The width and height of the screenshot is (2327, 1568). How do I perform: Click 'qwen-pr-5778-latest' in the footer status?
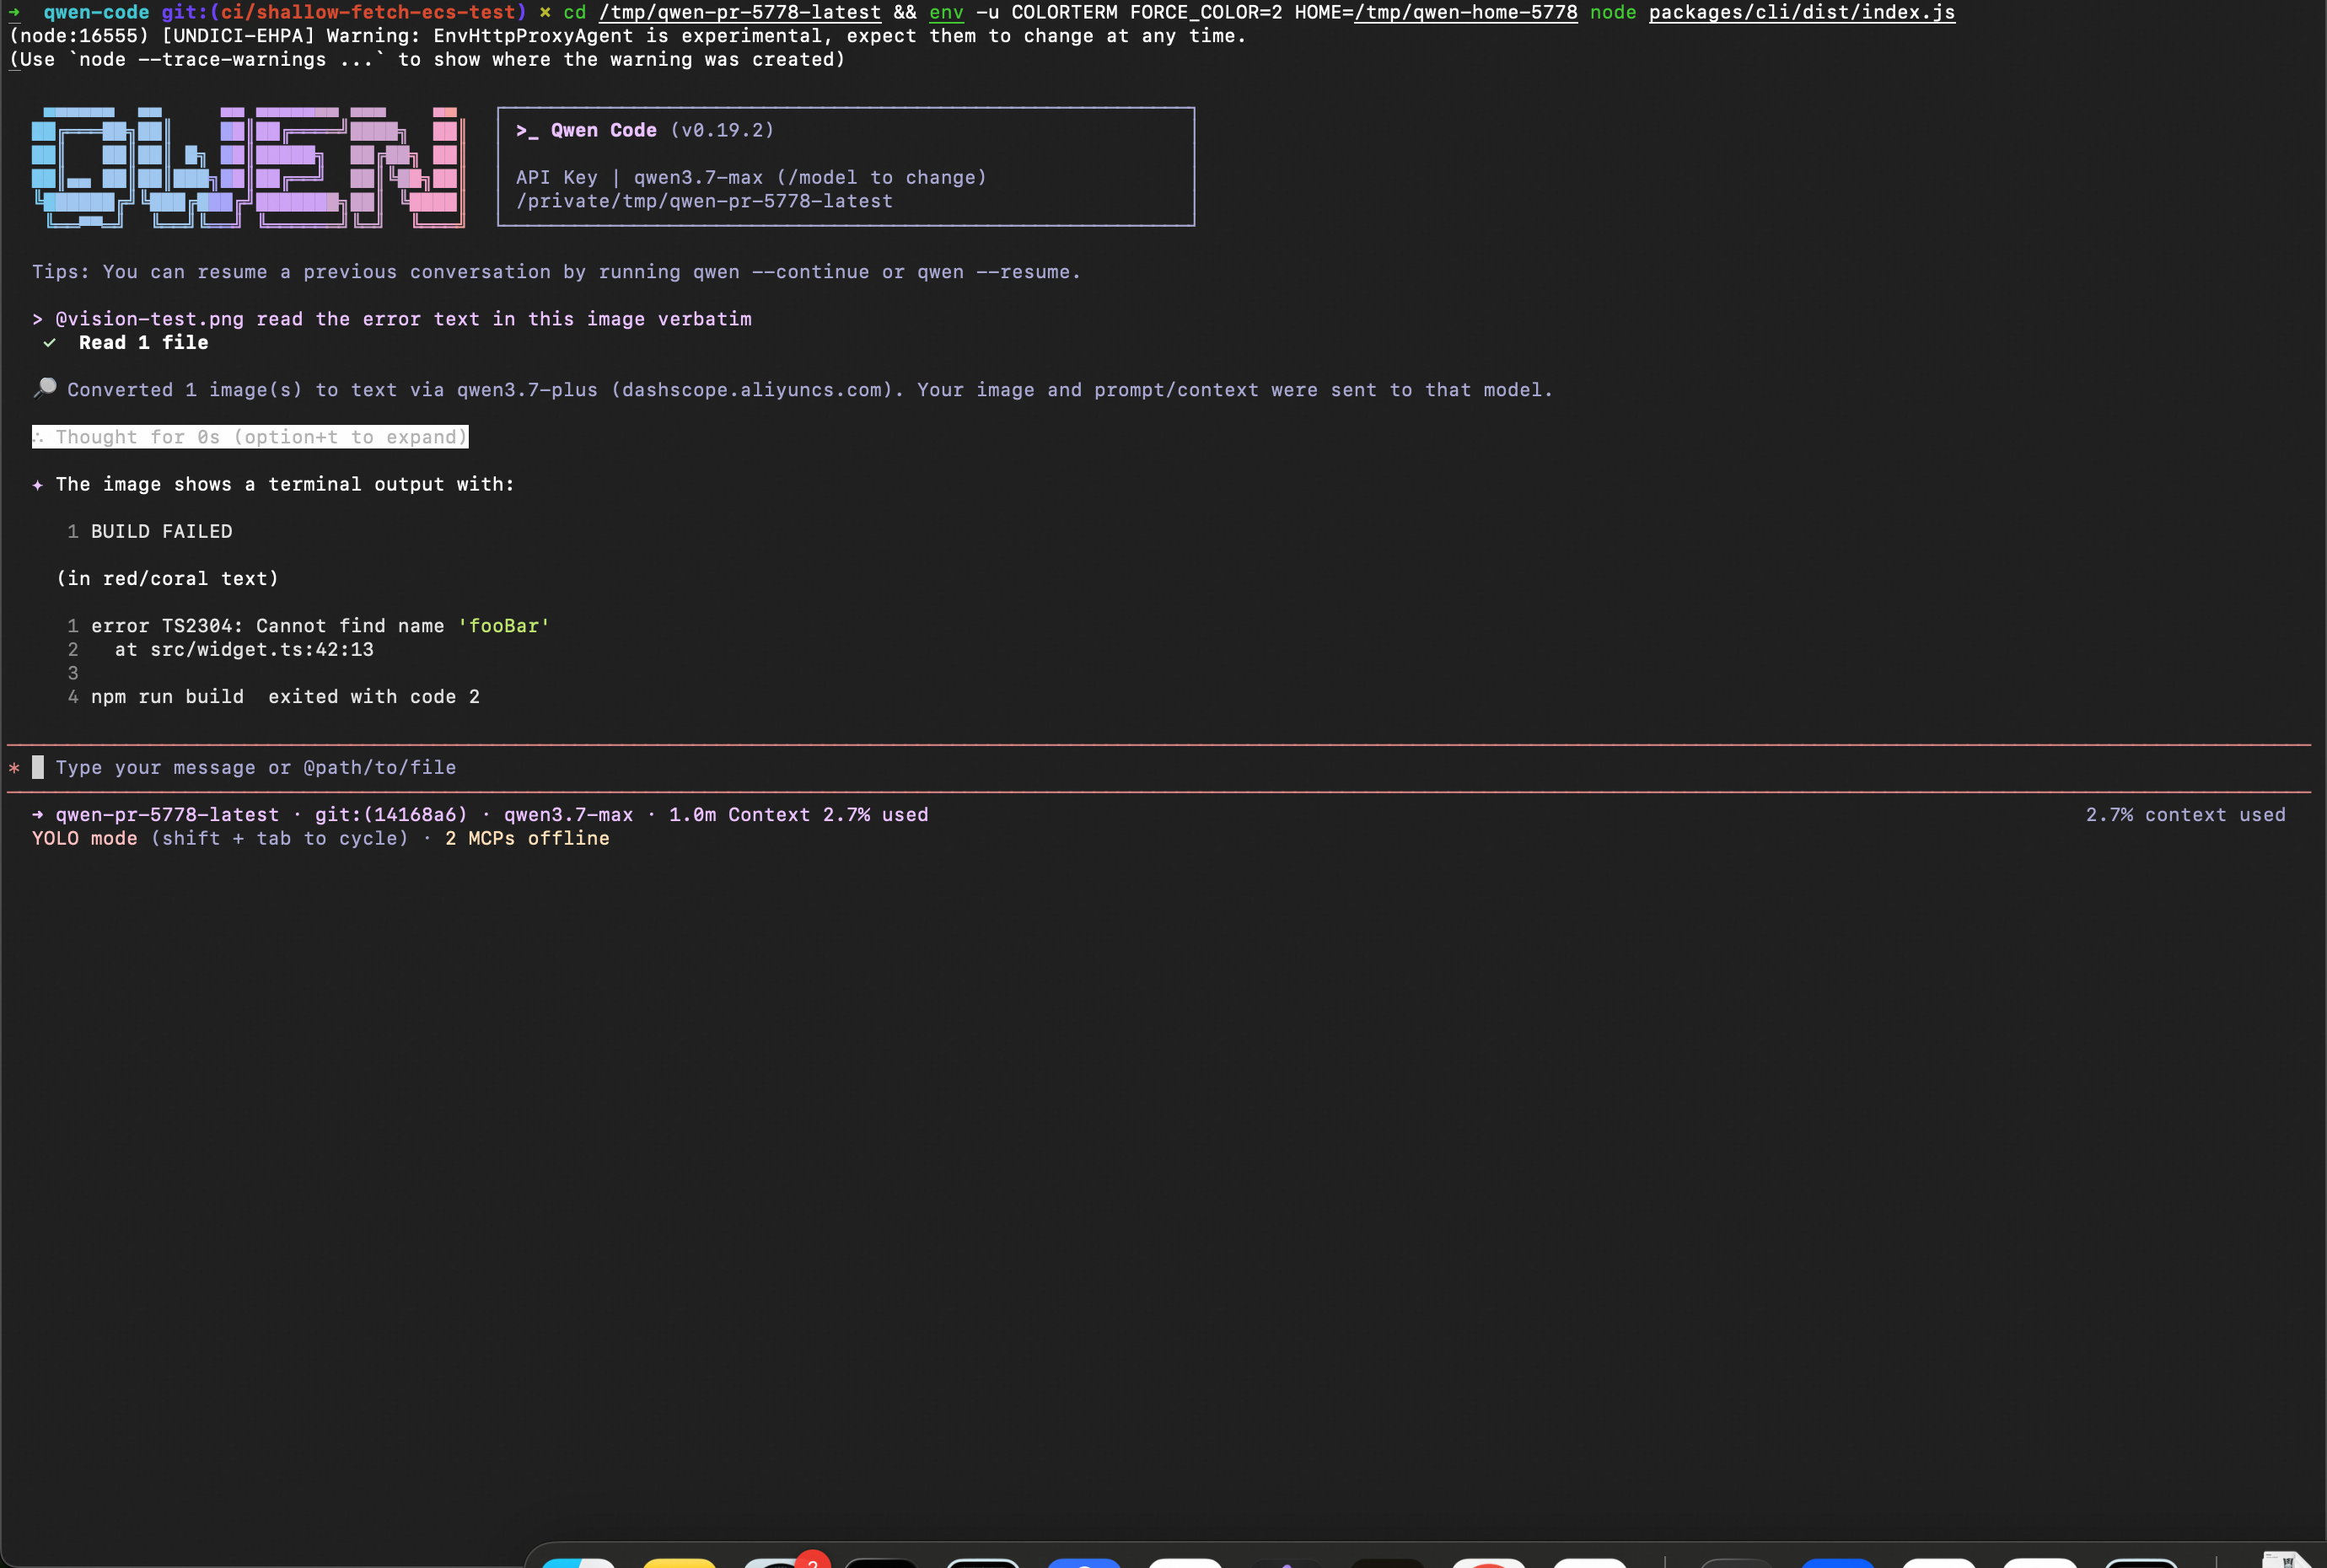167,815
